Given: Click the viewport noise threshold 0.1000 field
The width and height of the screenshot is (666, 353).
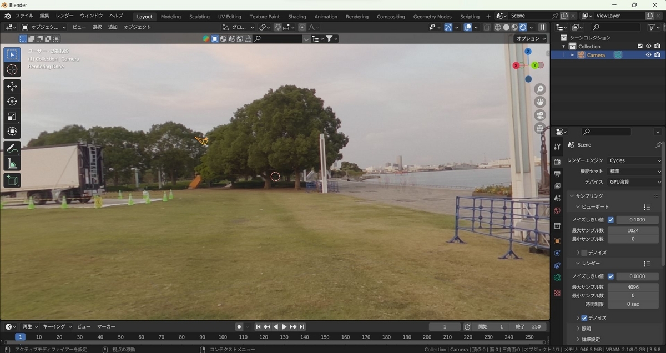Looking at the screenshot, I should coord(637,220).
